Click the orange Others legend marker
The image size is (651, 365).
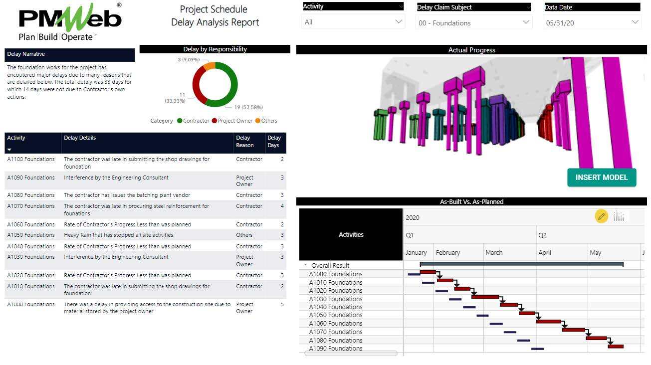pyautogui.click(x=258, y=121)
